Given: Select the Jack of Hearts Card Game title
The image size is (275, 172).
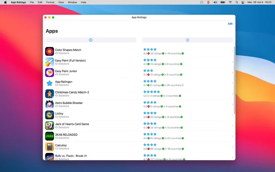Looking at the screenshot, I should [72, 124].
